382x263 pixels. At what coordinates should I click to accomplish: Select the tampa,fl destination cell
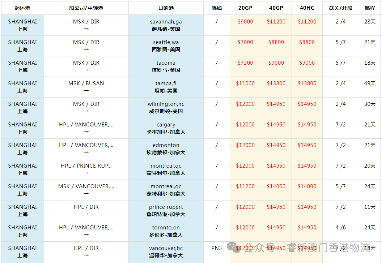[x=166, y=87]
